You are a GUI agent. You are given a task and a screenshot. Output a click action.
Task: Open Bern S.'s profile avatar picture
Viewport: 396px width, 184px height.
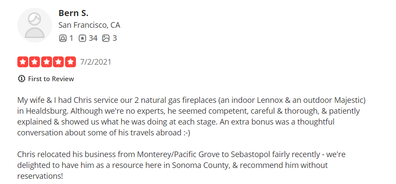pos(35,25)
